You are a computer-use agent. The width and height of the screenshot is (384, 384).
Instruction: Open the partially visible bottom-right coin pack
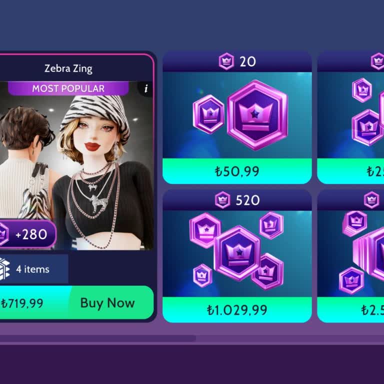pyautogui.click(x=350, y=256)
